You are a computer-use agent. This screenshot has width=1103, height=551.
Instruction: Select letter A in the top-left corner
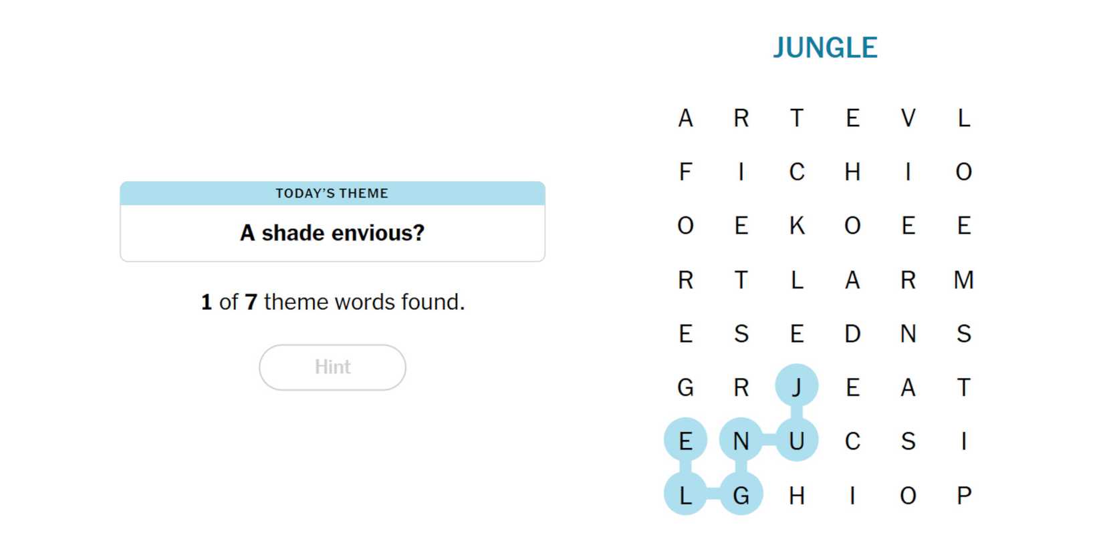coord(685,118)
